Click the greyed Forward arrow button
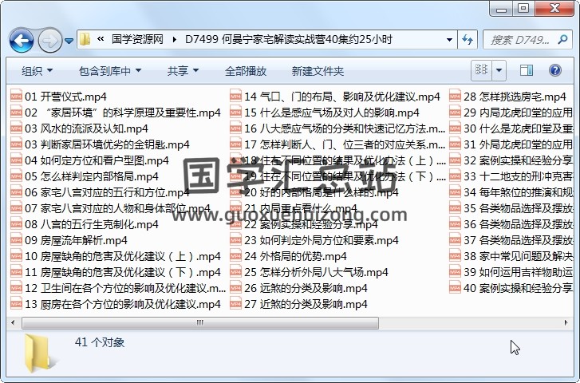580x383 pixels. point(50,40)
